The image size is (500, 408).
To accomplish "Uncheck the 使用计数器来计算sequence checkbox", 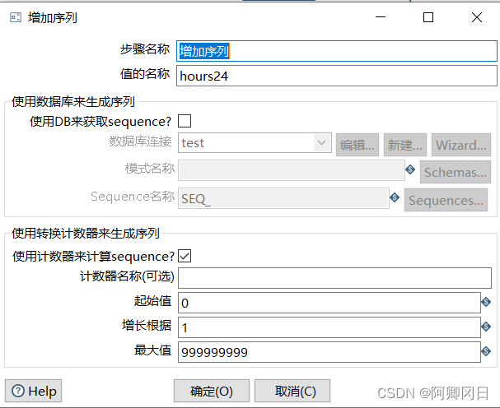I will (x=185, y=256).
